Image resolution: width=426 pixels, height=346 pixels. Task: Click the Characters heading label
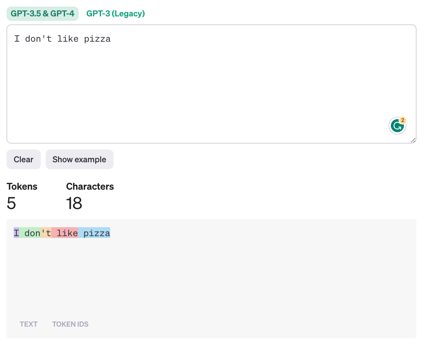(x=90, y=186)
